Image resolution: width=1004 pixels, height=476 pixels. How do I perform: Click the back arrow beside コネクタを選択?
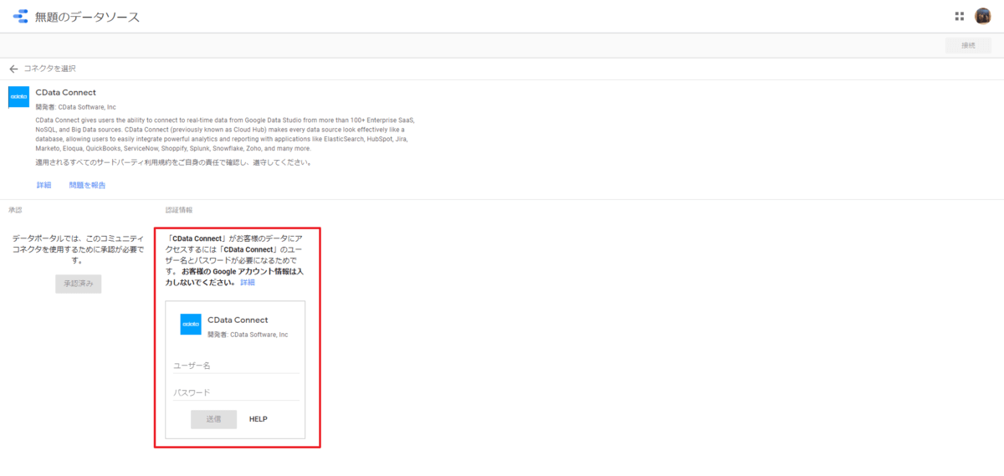[x=13, y=69]
